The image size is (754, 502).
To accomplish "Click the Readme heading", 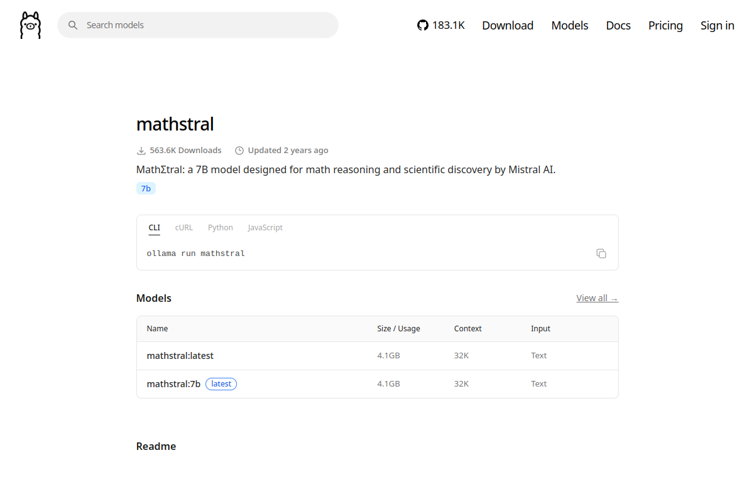I will (x=156, y=446).
